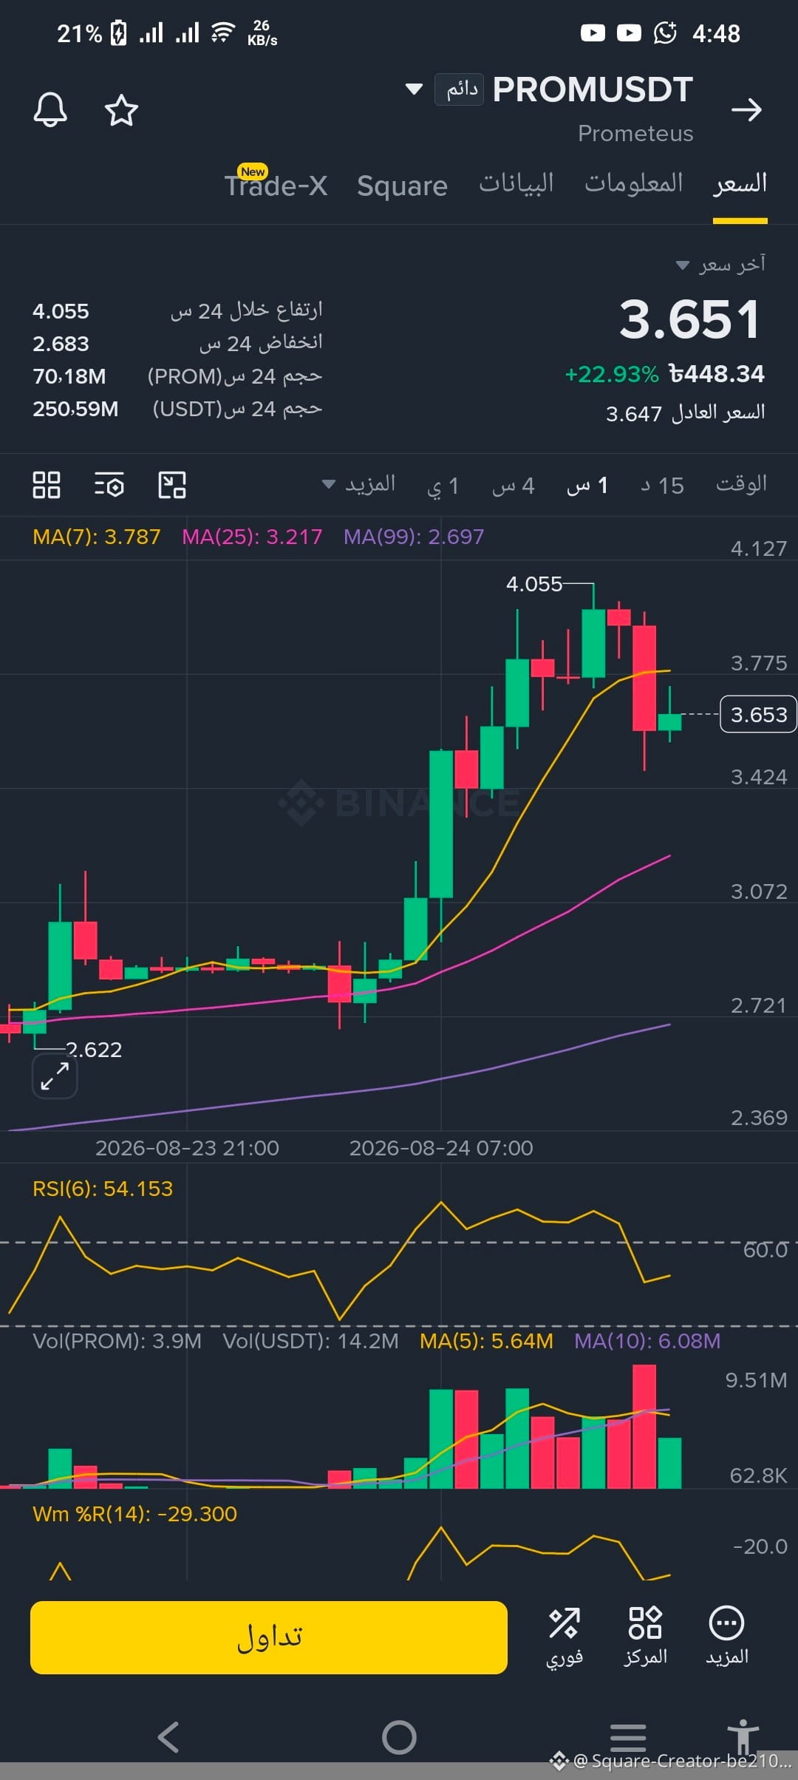Tap the 4.055 high price marker
The image size is (798, 1780).
534,584
